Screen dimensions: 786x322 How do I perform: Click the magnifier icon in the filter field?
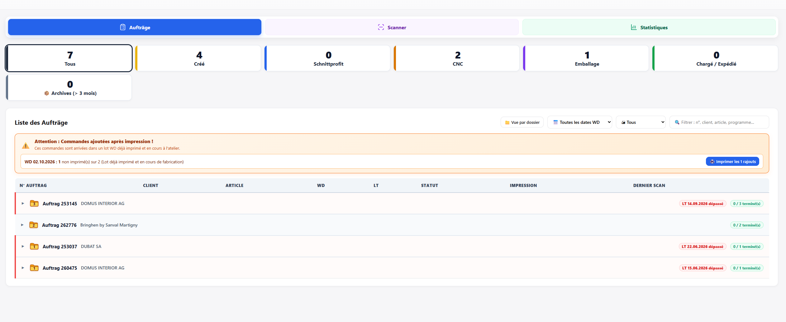[x=677, y=122]
